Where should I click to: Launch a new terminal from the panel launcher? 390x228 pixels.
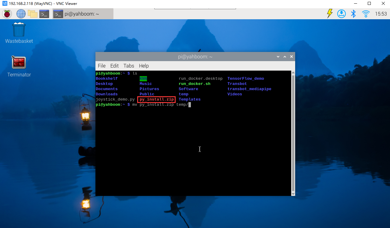click(44, 14)
